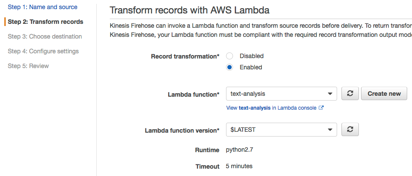The width and height of the screenshot is (412, 176).
Task: Click the Disabled option label
Action: (x=251, y=56)
